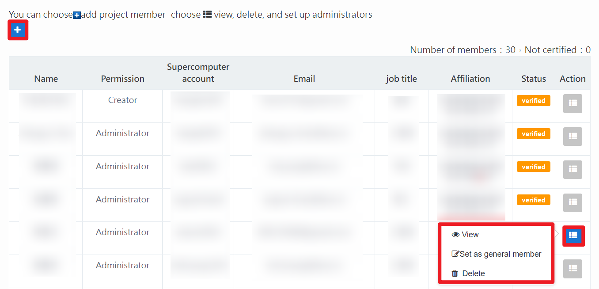Open action menu for the Creator row
The width and height of the screenshot is (599, 289).
[x=572, y=103]
